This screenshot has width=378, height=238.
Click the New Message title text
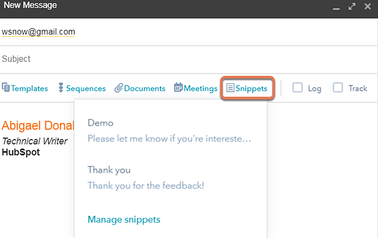pyautogui.click(x=31, y=5)
